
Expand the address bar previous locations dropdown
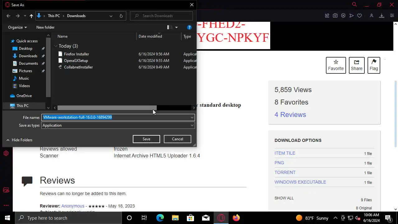[111, 16]
